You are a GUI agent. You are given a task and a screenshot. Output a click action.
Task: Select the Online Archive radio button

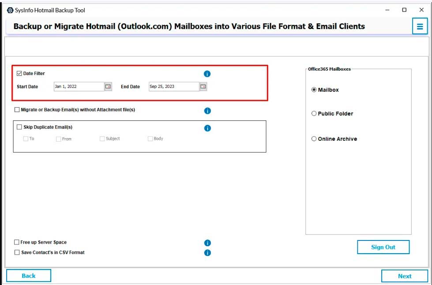pos(314,139)
